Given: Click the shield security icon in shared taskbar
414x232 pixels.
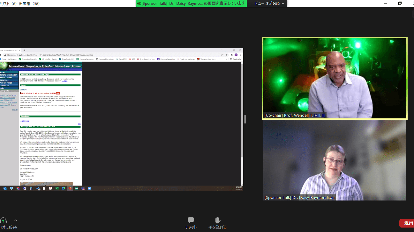Looking at the screenshot, I should (11, 188).
